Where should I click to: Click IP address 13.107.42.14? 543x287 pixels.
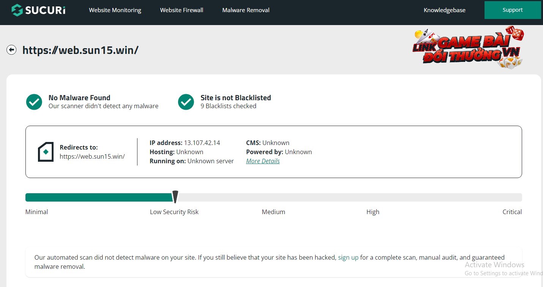click(x=185, y=143)
